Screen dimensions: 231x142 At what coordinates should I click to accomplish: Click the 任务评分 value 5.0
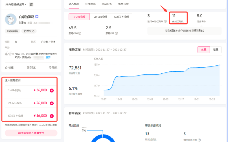coord(200,16)
